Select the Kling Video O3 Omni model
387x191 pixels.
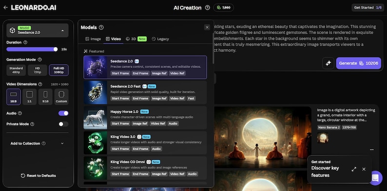145,168
